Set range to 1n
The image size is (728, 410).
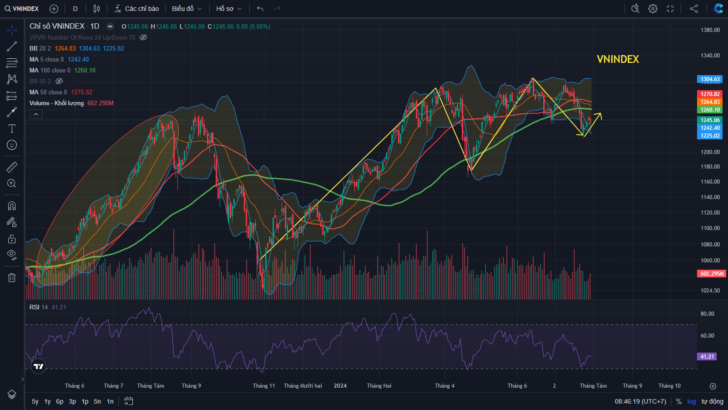110,401
